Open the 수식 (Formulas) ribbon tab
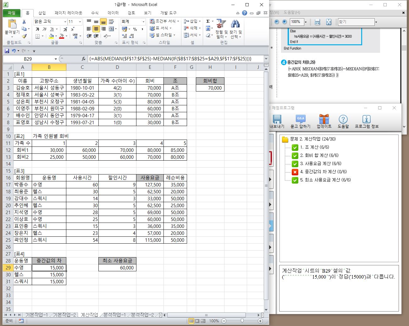This screenshot has width=409, height=326. click(x=95, y=13)
